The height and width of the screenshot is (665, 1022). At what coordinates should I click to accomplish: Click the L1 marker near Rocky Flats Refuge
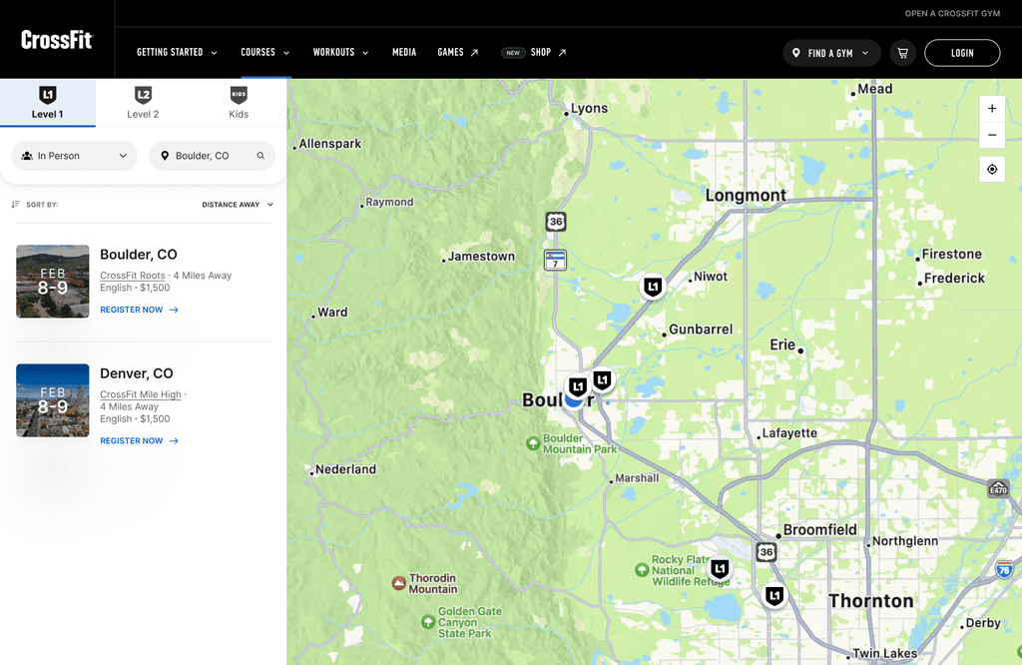(x=720, y=568)
